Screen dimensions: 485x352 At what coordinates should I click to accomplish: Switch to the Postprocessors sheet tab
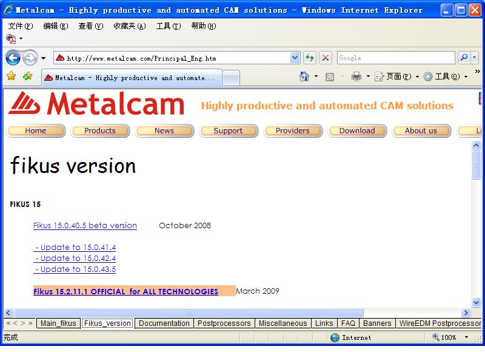(x=224, y=323)
